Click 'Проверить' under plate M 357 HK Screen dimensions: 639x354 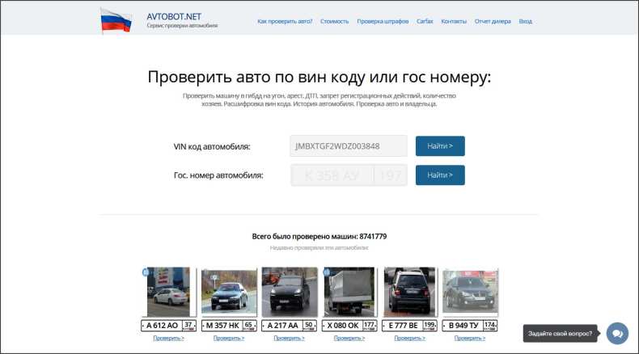(228, 338)
